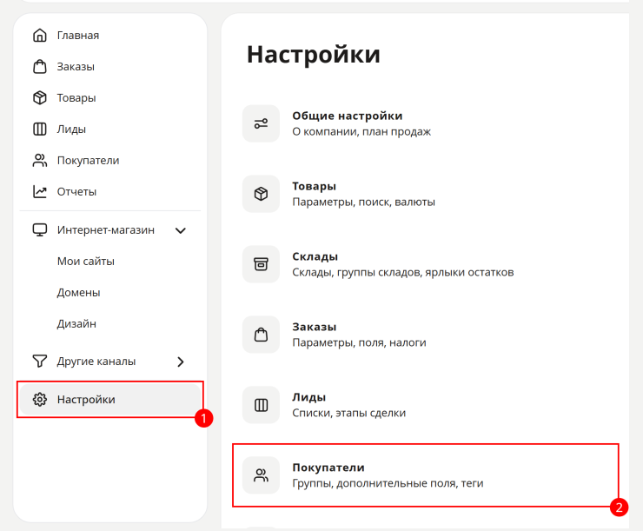Image resolution: width=643 pixels, height=531 pixels.
Task: Open Заказы settings: Параметры, поля, налоги
Action: coord(427,335)
